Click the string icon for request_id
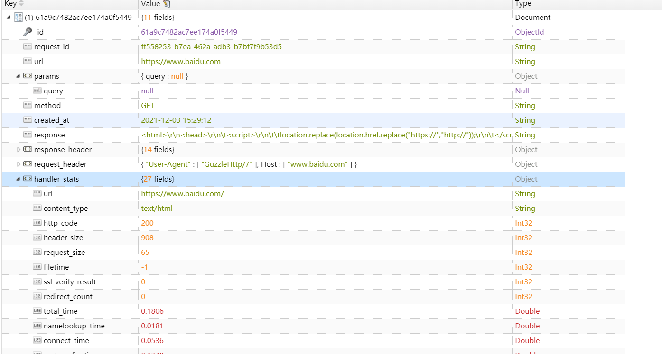Screen dimensions: 662x354 (28, 47)
